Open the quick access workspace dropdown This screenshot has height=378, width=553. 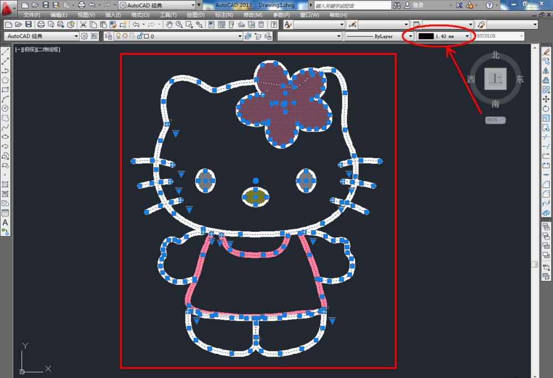157,6
